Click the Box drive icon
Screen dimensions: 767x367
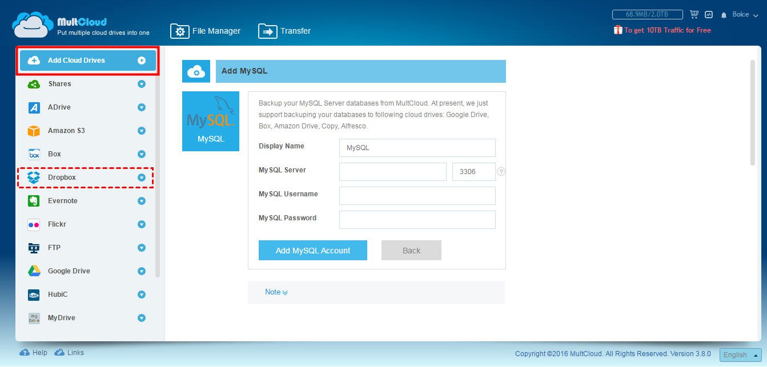[x=34, y=154]
